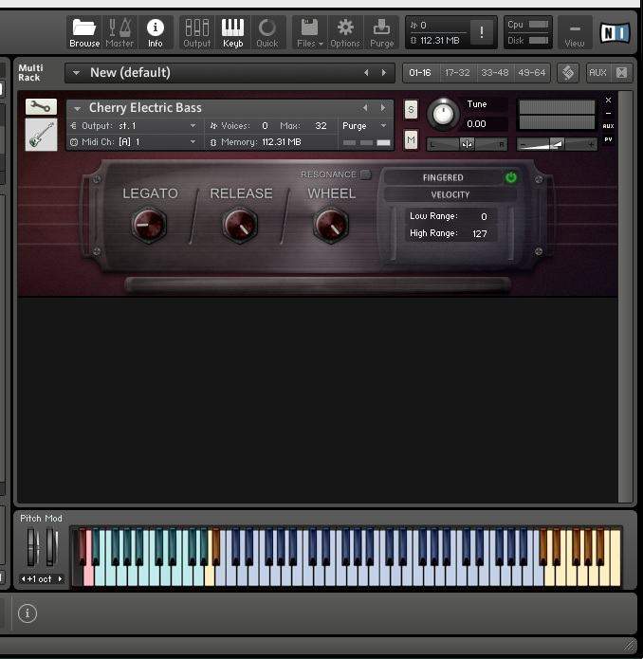Open the Browse folder icon
Screen dimensions: 643x659
[84, 32]
